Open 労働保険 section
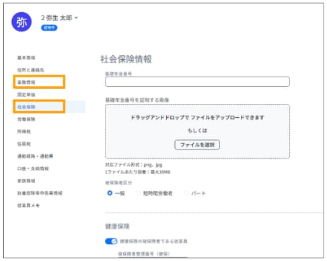The image size is (327, 261). click(26, 119)
